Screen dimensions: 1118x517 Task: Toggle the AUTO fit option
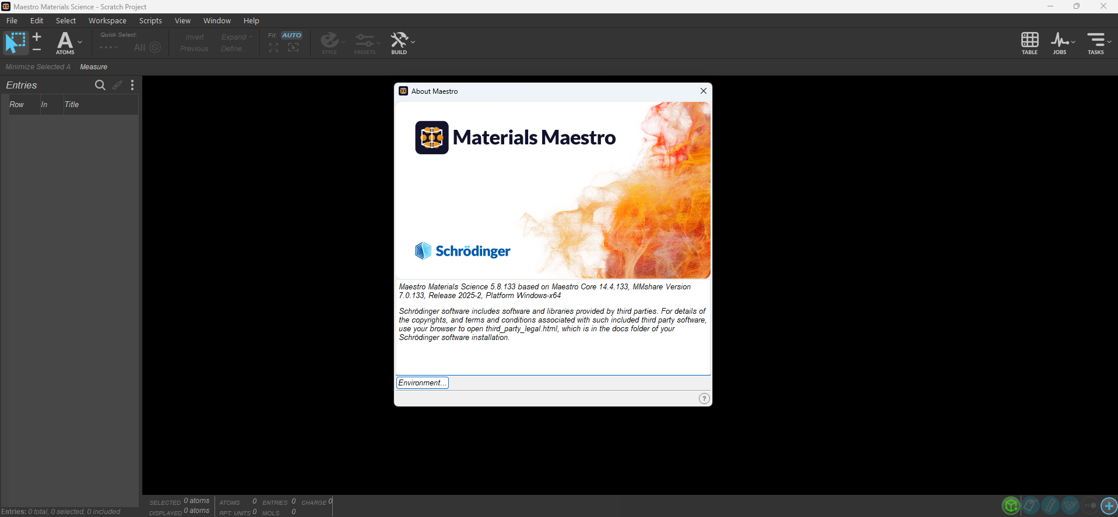[x=291, y=35]
